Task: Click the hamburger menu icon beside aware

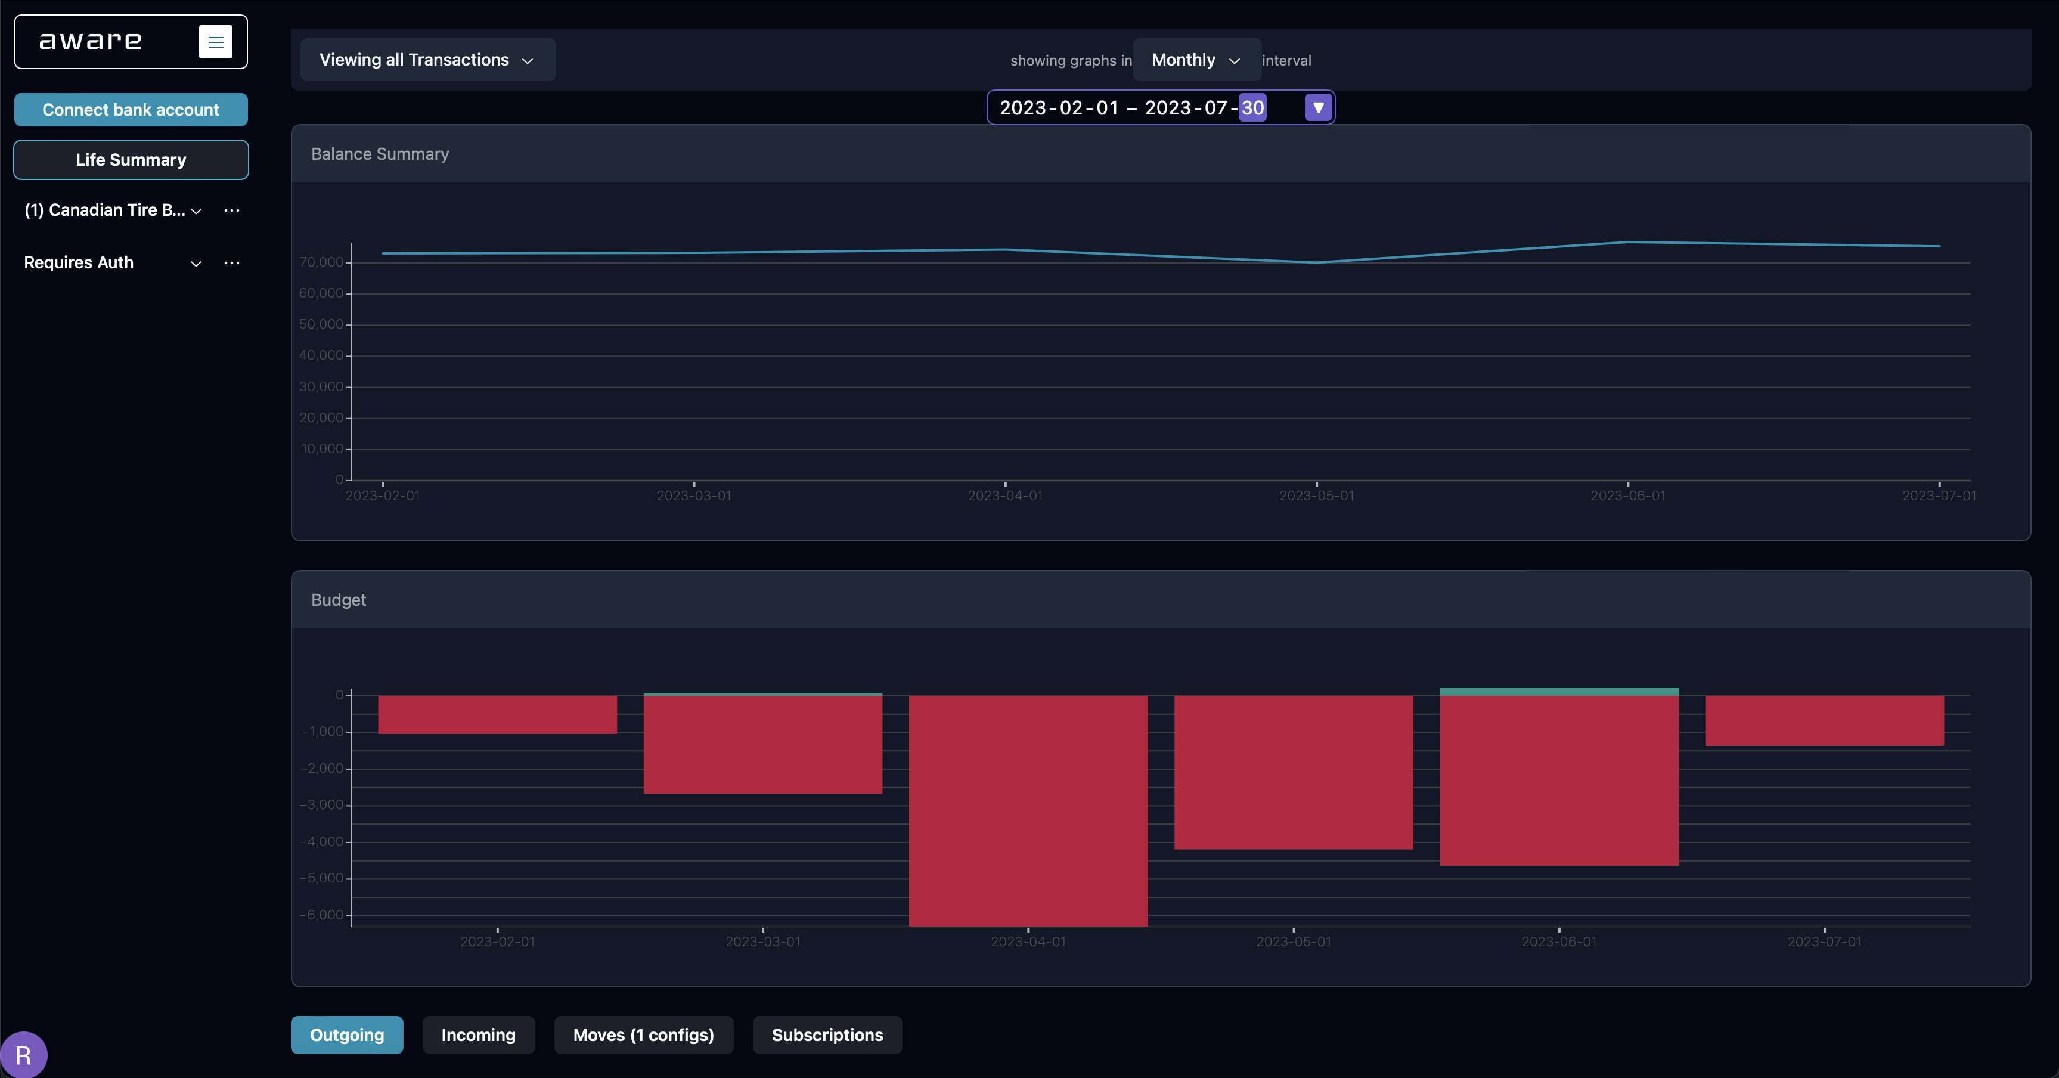Action: (215, 42)
